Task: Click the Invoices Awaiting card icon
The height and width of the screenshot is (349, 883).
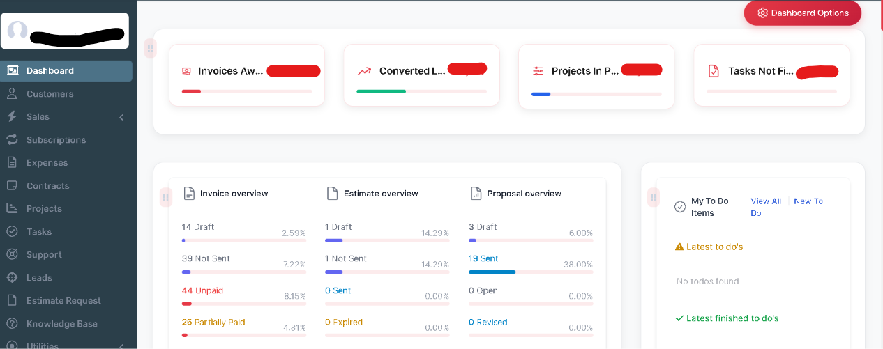Action: coord(186,71)
